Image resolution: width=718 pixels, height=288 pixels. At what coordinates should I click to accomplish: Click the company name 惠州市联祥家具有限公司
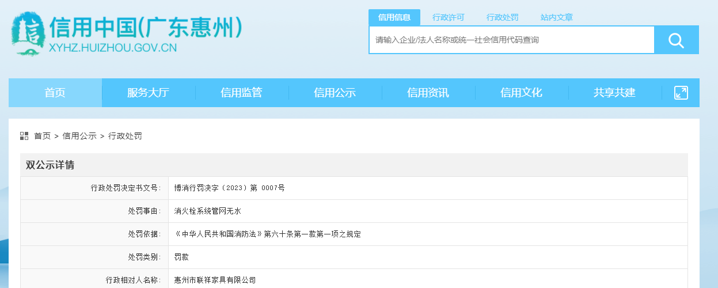215,280
